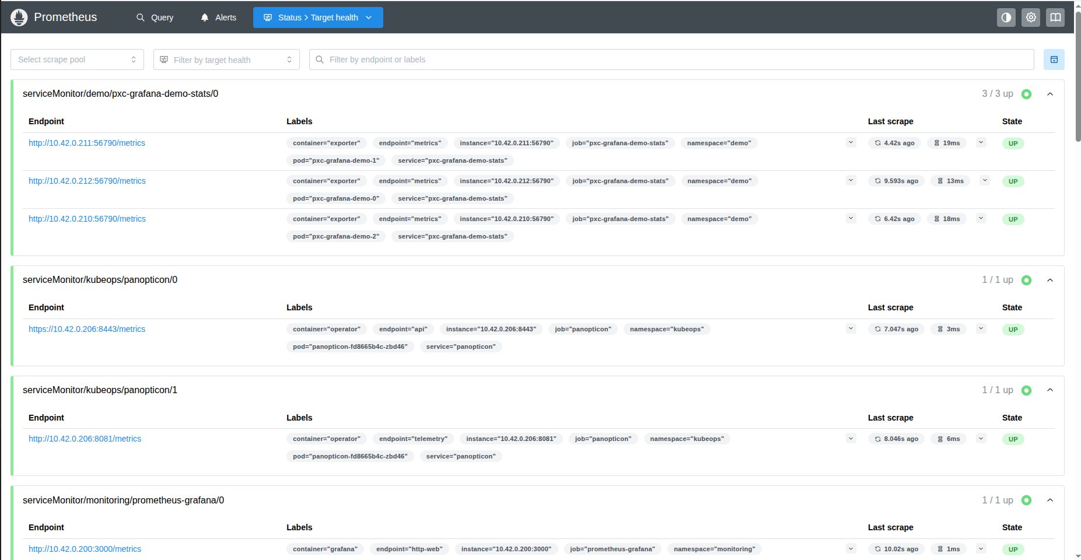Collapse the monitoring/prometheus-grafana/0 pool

point(1050,500)
